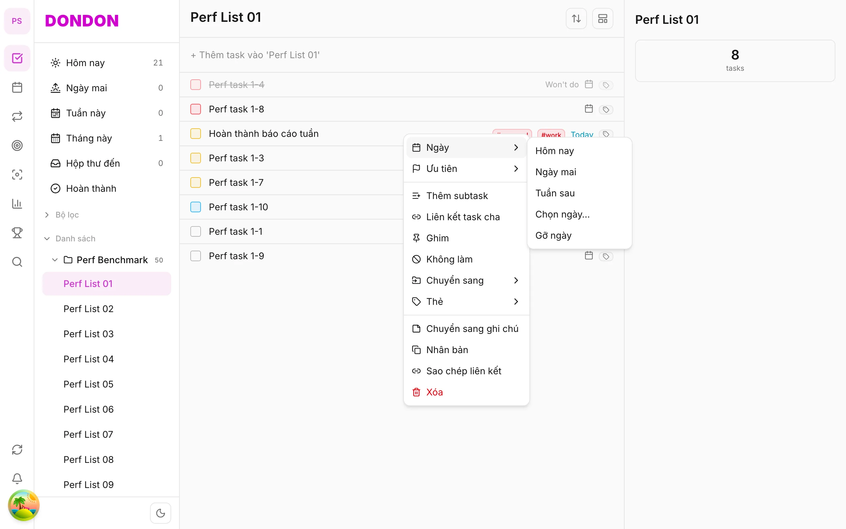Choose Hôm nay in date submenu
The height and width of the screenshot is (529, 846).
tap(579, 151)
